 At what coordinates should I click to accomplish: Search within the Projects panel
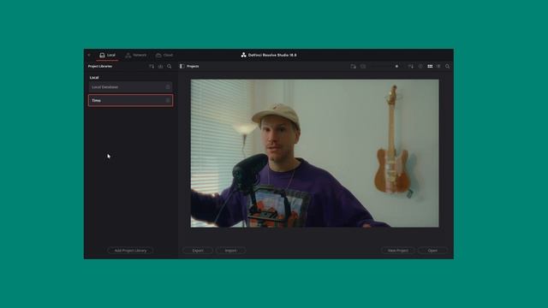pyautogui.click(x=447, y=67)
